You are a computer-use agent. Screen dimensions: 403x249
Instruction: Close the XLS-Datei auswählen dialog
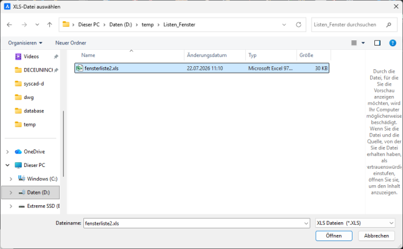[396, 7]
